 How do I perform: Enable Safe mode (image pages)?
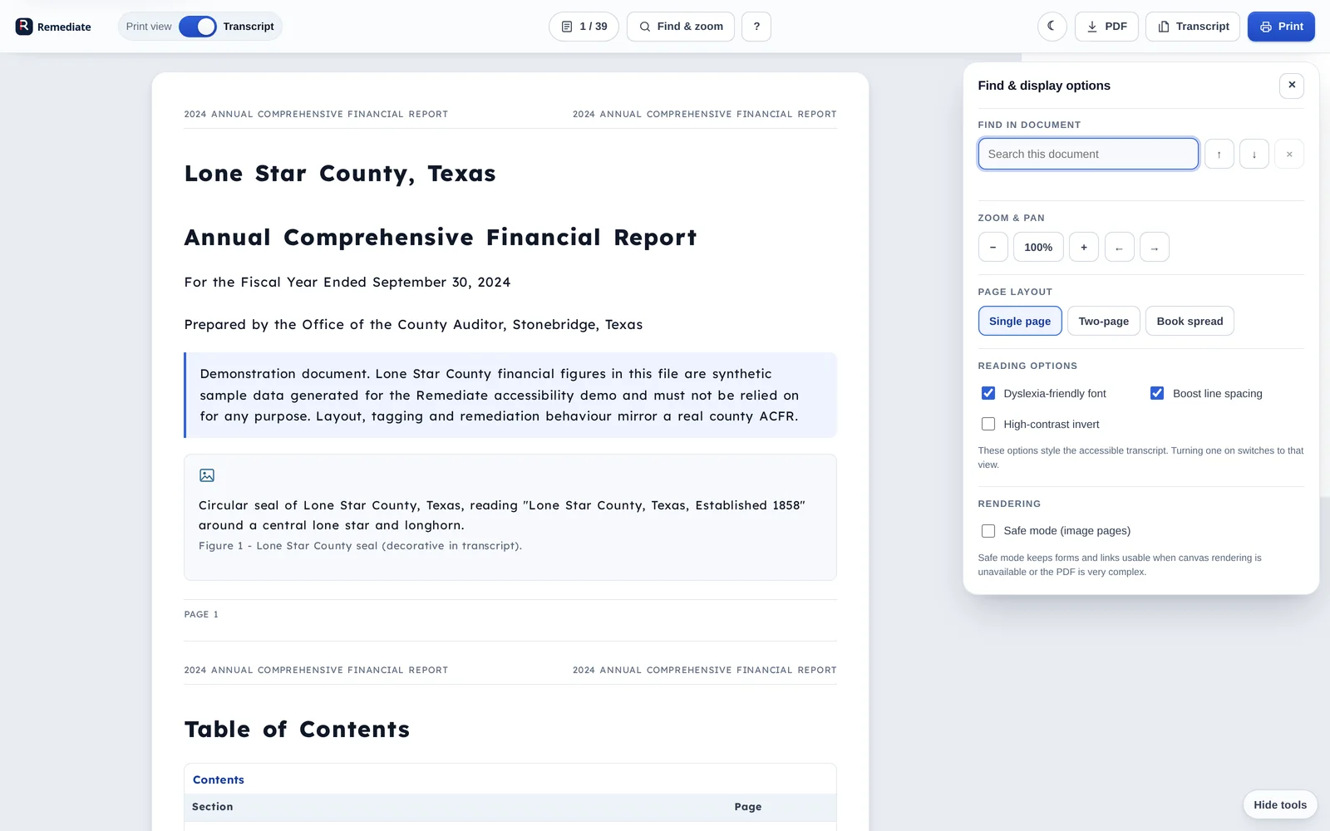pos(988,530)
